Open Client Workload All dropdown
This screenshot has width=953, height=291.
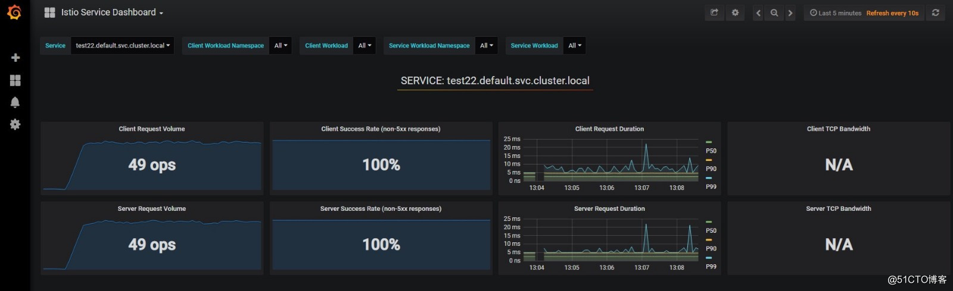click(x=365, y=46)
